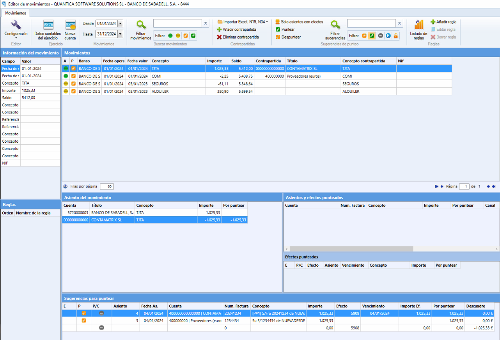Click the orange link icon in suggestion row 3
500x340 pixels.
(x=83, y=321)
